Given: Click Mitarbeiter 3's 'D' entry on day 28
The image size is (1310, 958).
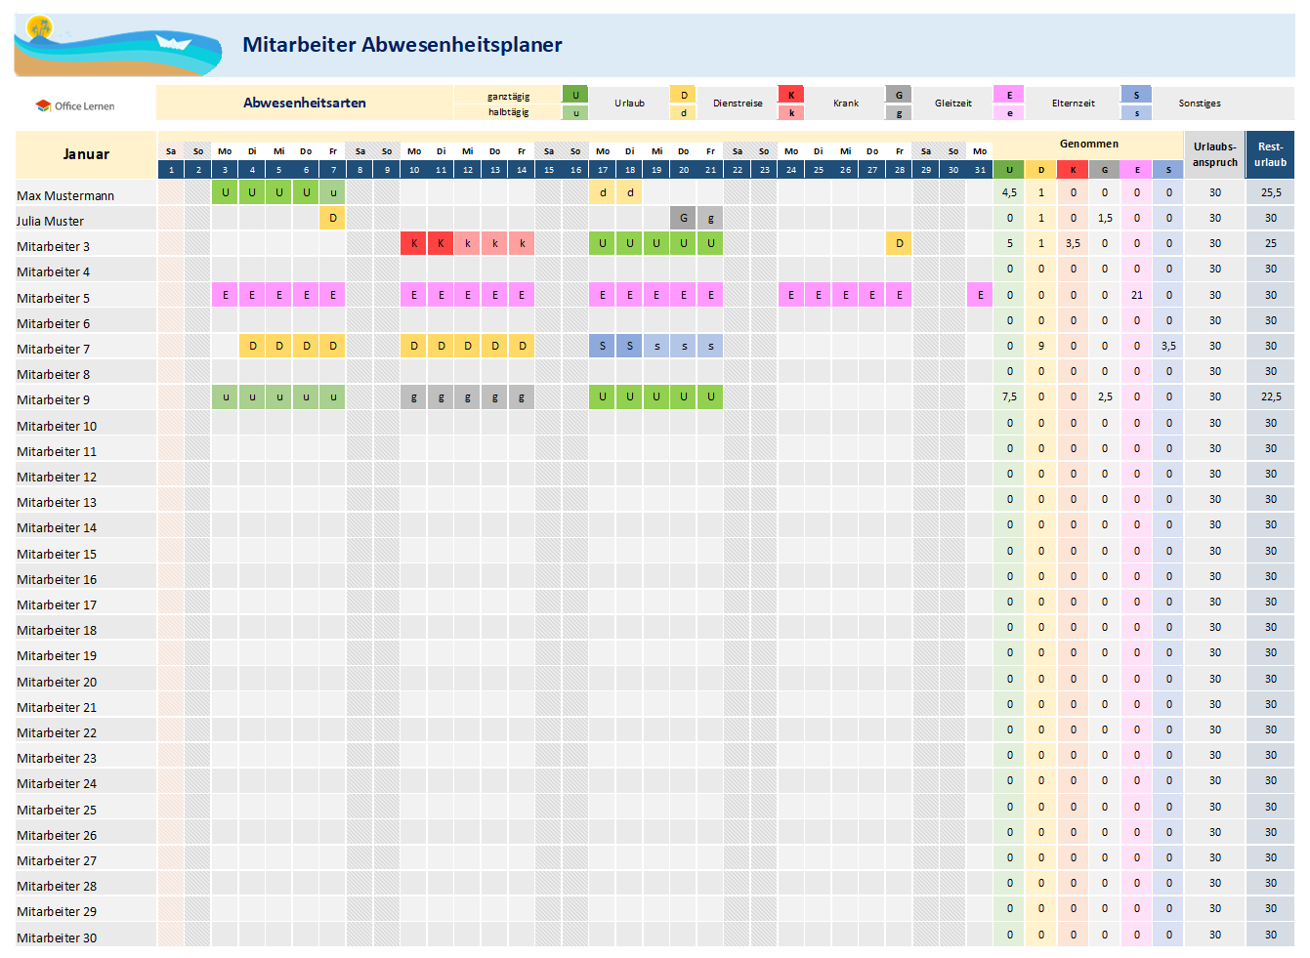Looking at the screenshot, I should [899, 243].
